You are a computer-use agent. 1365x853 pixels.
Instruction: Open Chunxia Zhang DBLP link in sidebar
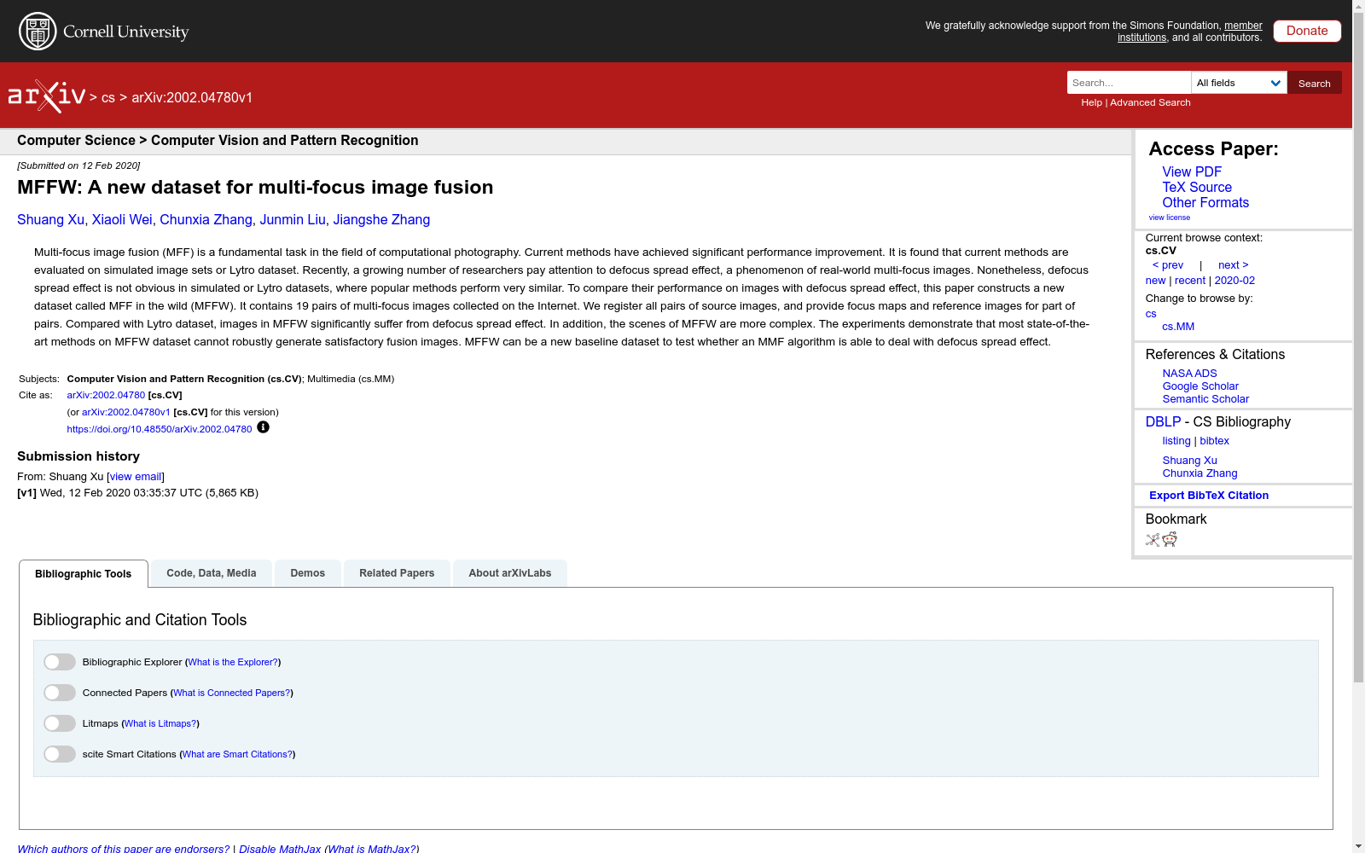(1199, 473)
